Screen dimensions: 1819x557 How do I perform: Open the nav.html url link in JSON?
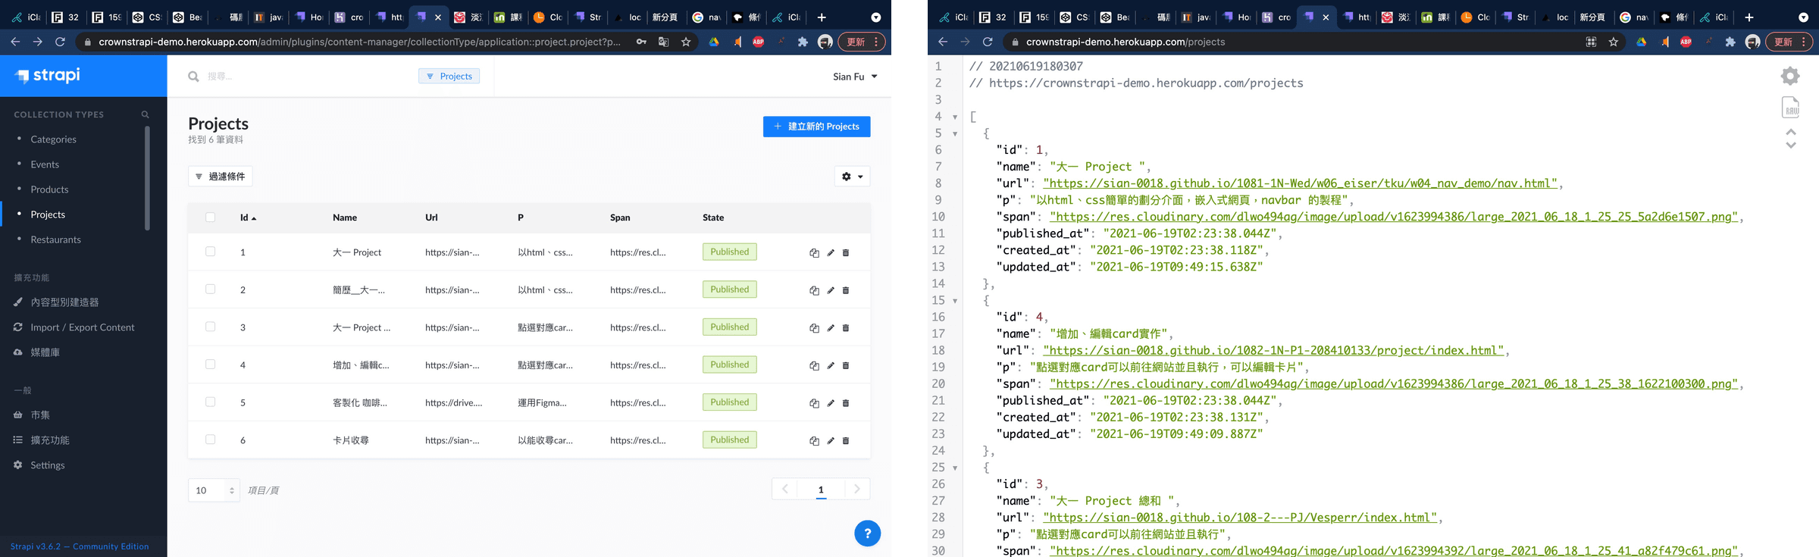pos(1300,183)
